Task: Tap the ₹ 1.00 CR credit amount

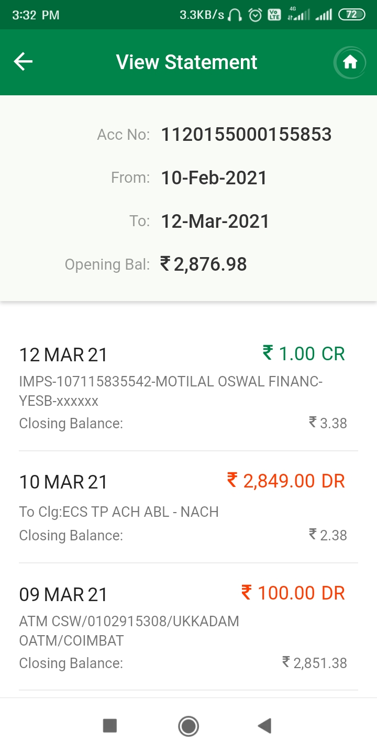Action: point(304,353)
